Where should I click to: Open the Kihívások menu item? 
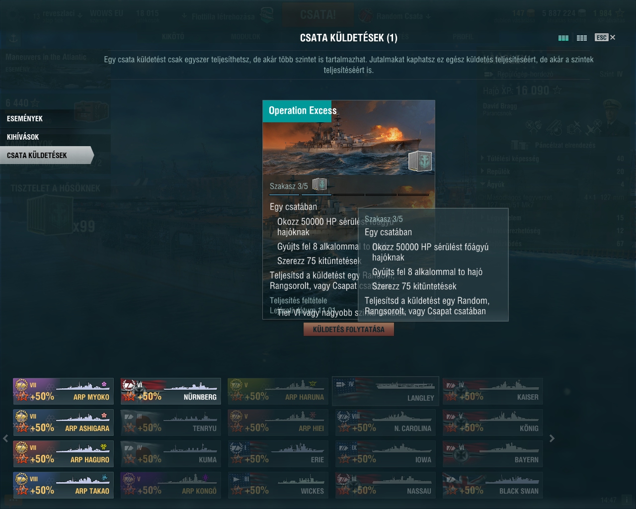pos(23,137)
